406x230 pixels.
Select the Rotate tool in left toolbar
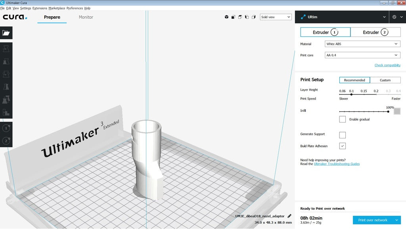[x=6, y=74]
